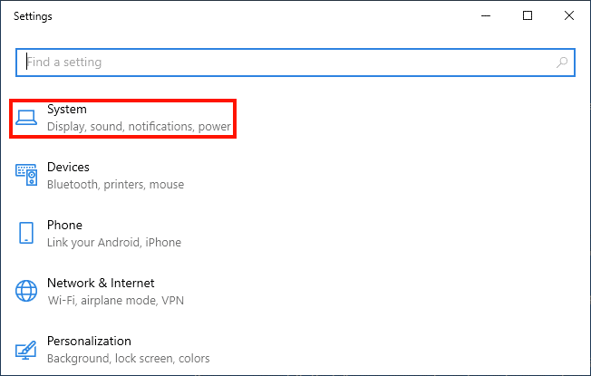Select the Phone heading
The image size is (591, 376).
(64, 226)
